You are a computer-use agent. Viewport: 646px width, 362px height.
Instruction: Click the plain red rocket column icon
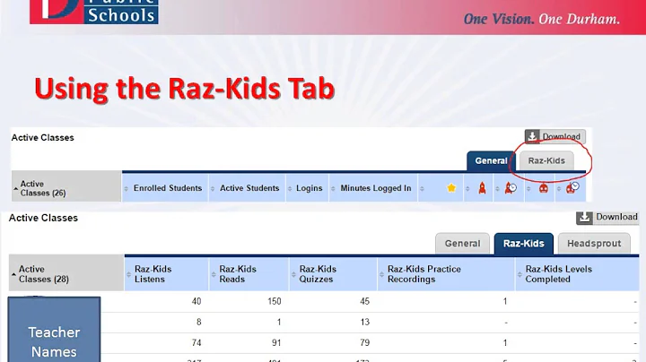[x=482, y=188]
